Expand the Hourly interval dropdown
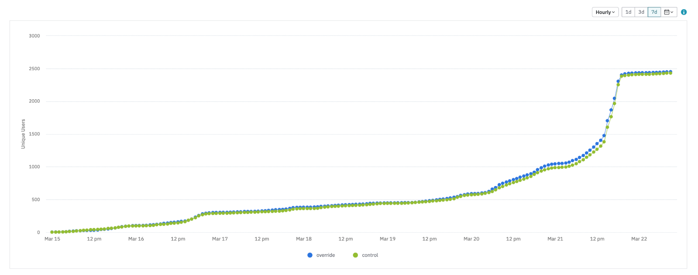The image size is (698, 275). 605,12
